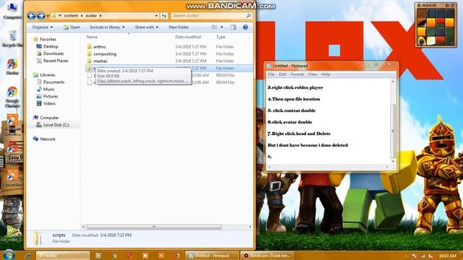The width and height of the screenshot is (463, 260).
Task: Click the volume speaker tray icon
Action: point(430,256)
